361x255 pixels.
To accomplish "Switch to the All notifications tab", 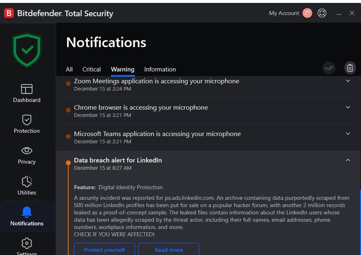I will pos(69,69).
